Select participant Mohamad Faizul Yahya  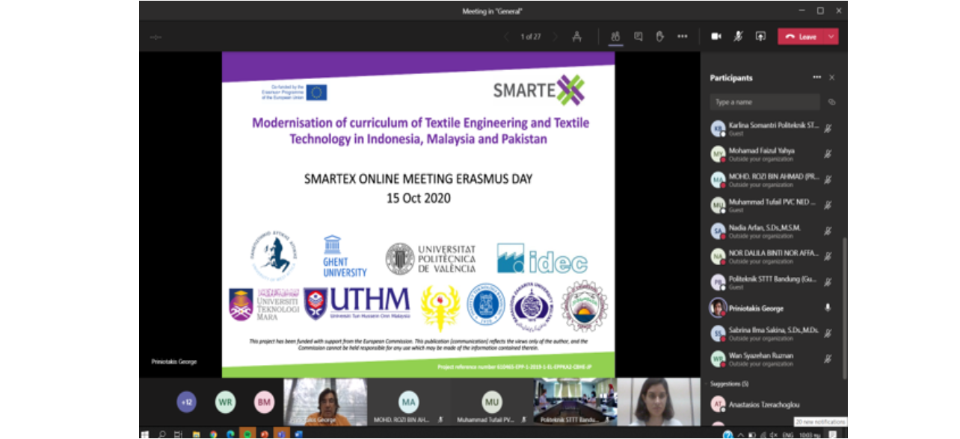pos(773,154)
